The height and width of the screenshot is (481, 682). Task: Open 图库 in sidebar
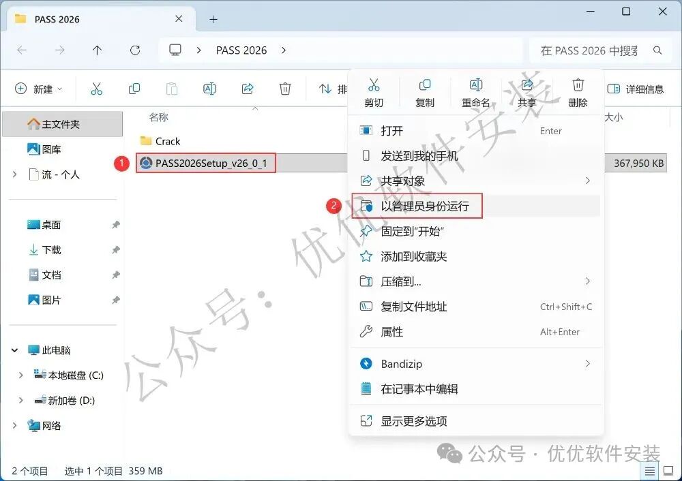point(44,149)
